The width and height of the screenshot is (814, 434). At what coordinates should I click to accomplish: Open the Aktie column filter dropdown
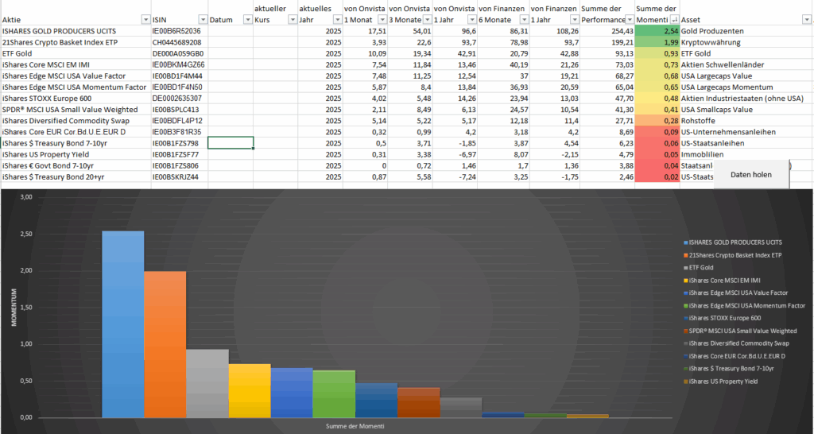(145, 19)
